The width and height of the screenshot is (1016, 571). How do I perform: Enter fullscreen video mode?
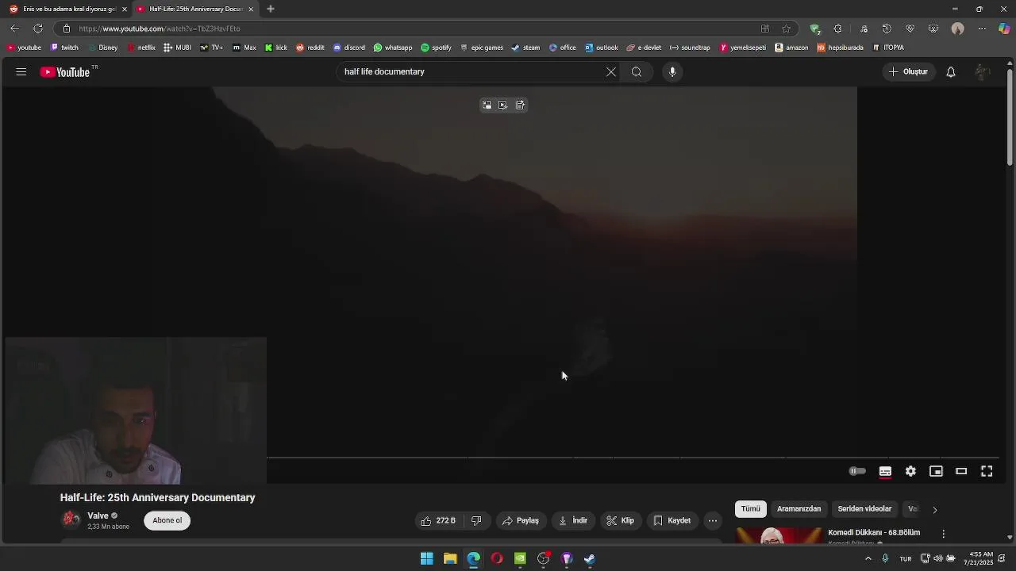987,471
